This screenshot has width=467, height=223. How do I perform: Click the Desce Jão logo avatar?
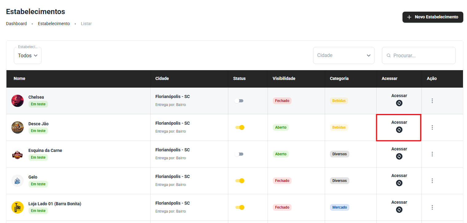tap(18, 127)
